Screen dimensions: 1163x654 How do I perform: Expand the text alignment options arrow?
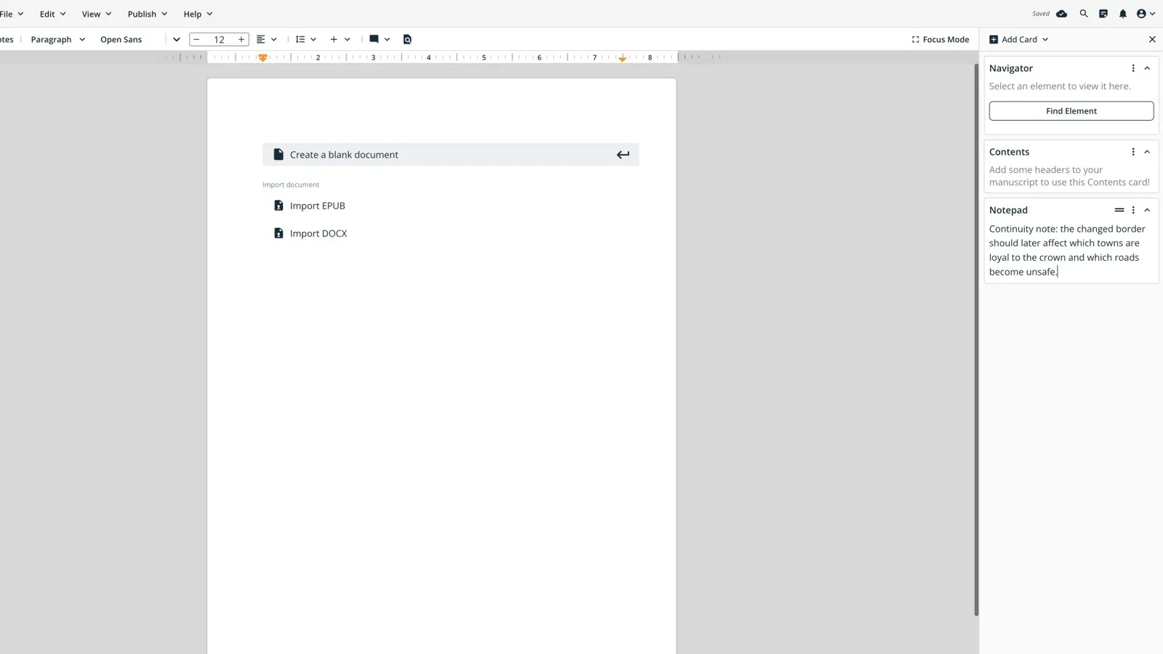click(x=274, y=39)
